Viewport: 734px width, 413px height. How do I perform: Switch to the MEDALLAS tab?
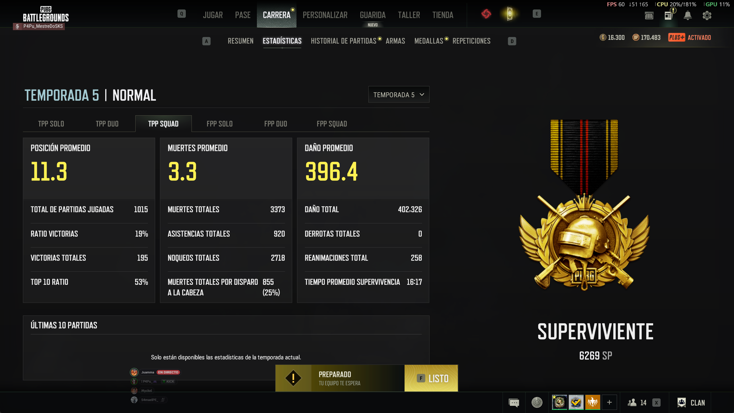429,41
